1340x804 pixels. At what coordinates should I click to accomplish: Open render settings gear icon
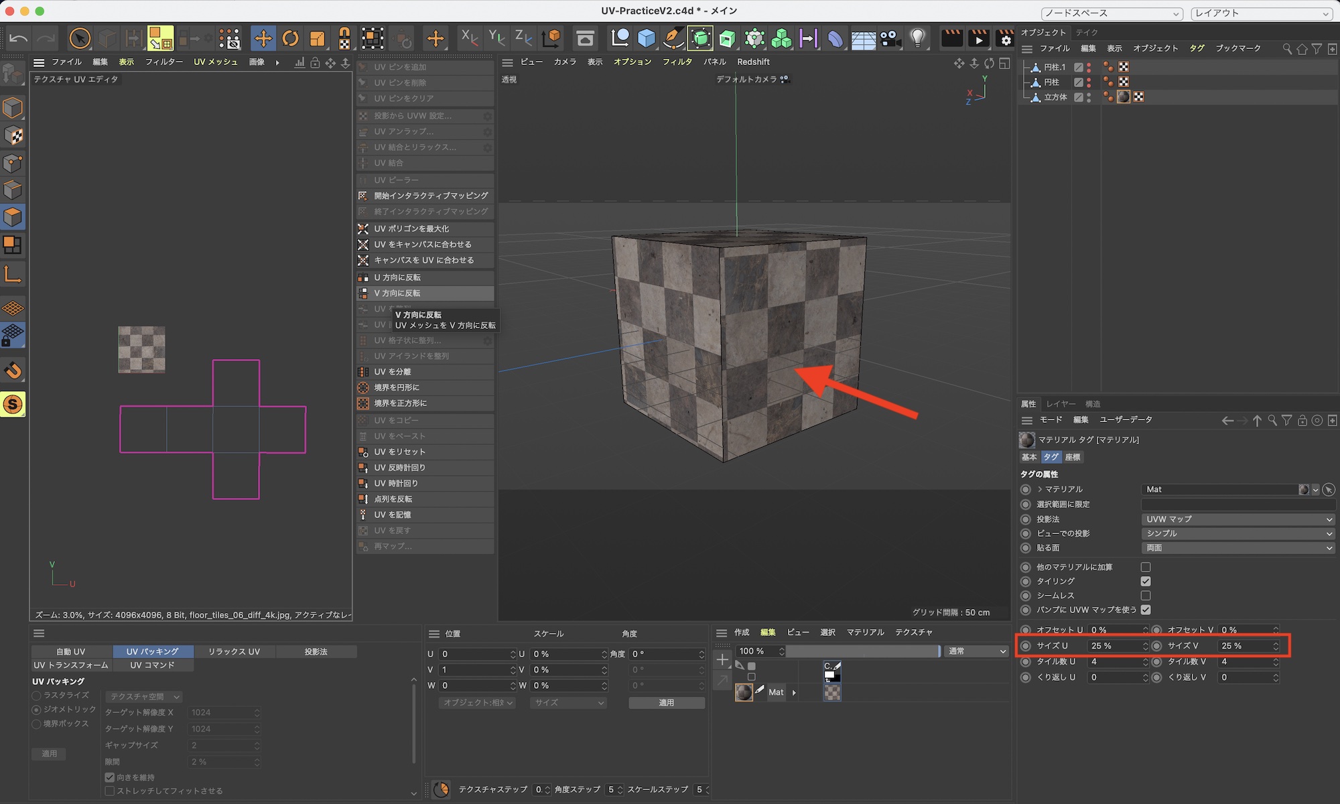pyautogui.click(x=1004, y=38)
